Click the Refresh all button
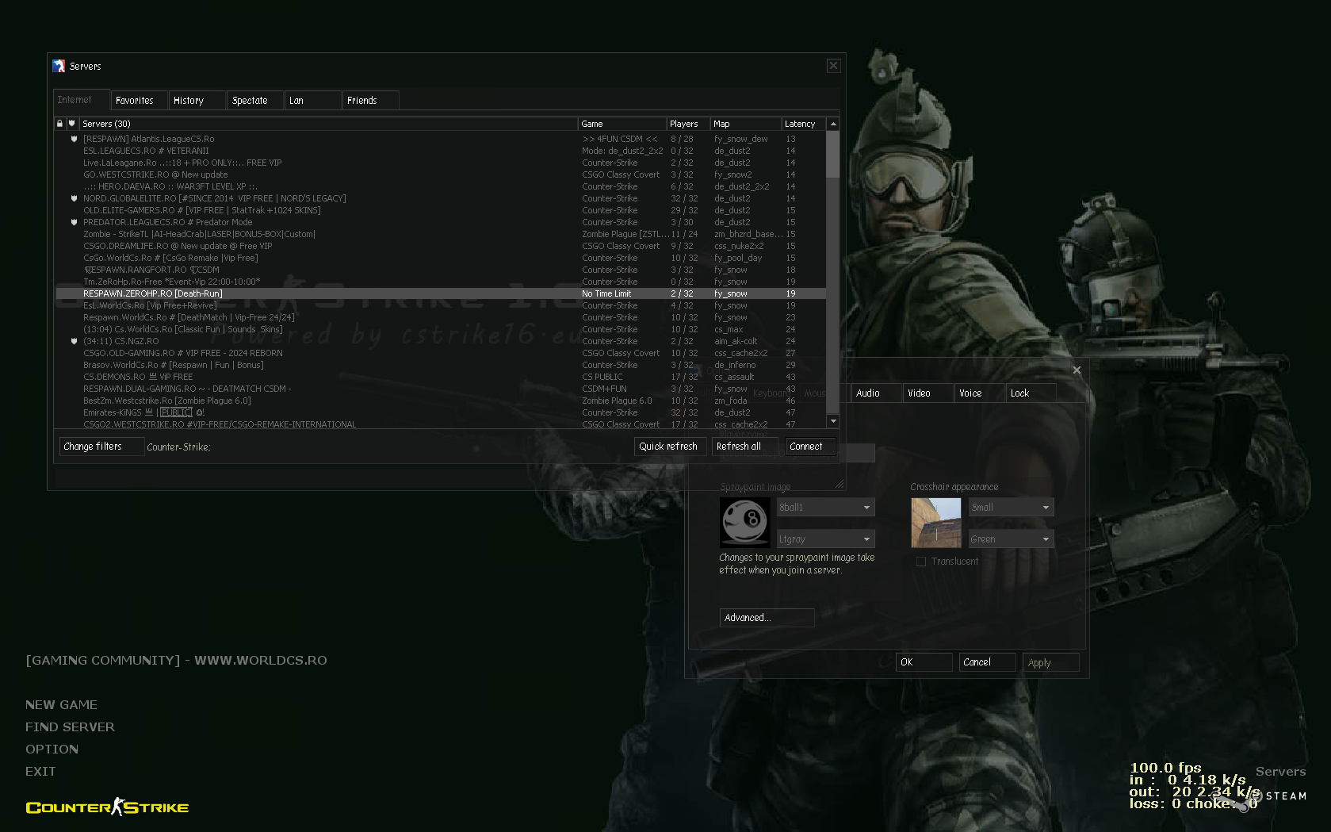 pos(745,447)
